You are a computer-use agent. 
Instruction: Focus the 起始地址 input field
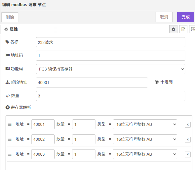pos(92,83)
